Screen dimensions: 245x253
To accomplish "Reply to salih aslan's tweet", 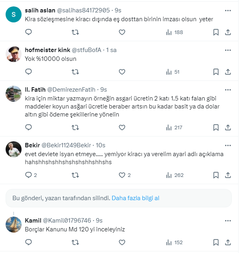I will coord(28,32).
